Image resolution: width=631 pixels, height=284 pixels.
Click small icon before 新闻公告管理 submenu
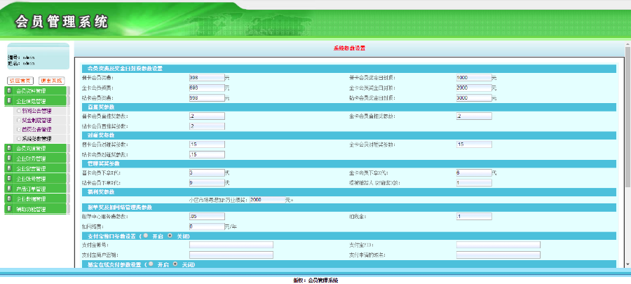click(x=18, y=111)
